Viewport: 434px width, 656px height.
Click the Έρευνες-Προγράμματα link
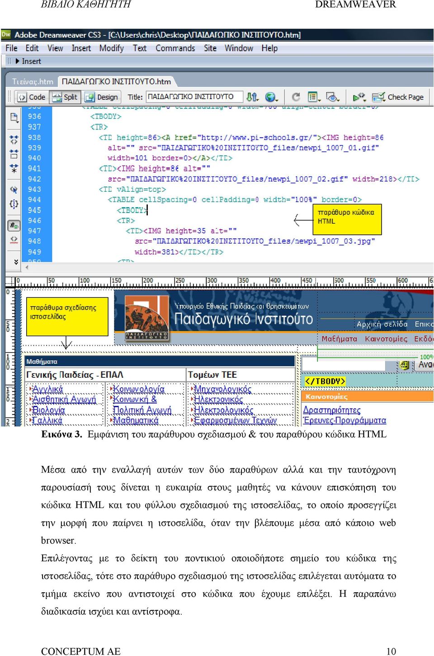coord(344,420)
